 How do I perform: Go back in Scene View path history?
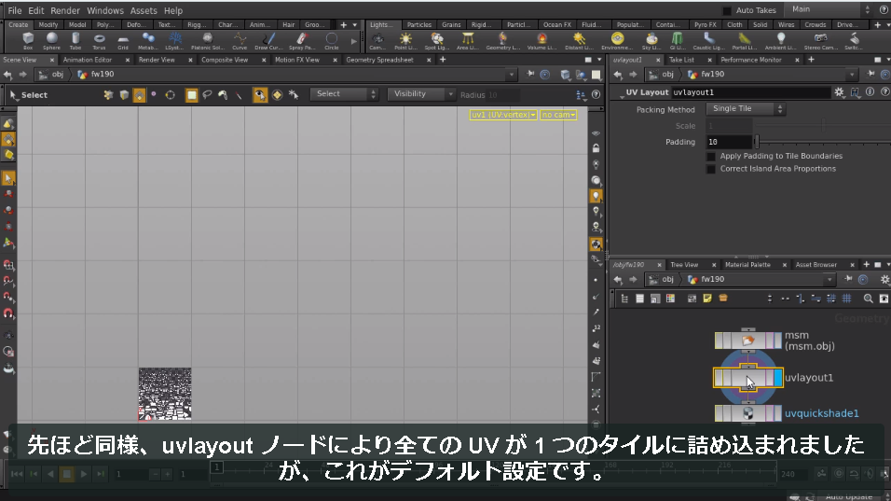pyautogui.click(x=7, y=75)
